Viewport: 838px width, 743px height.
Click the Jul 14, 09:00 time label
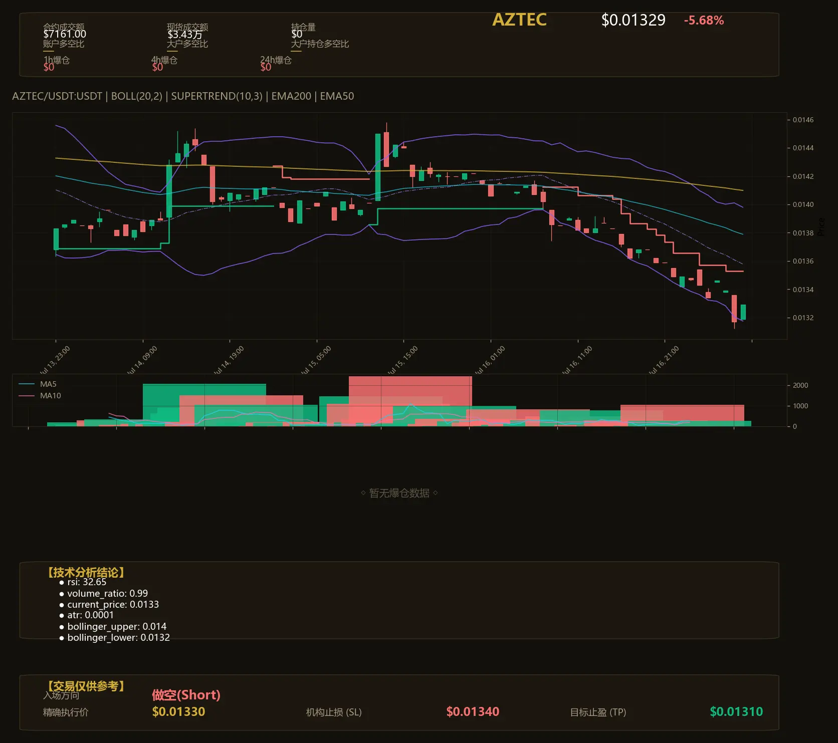(142, 360)
